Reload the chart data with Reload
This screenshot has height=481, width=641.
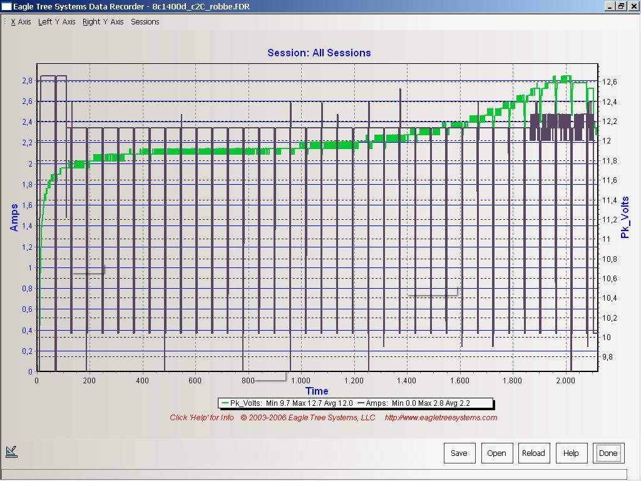pyautogui.click(x=533, y=453)
